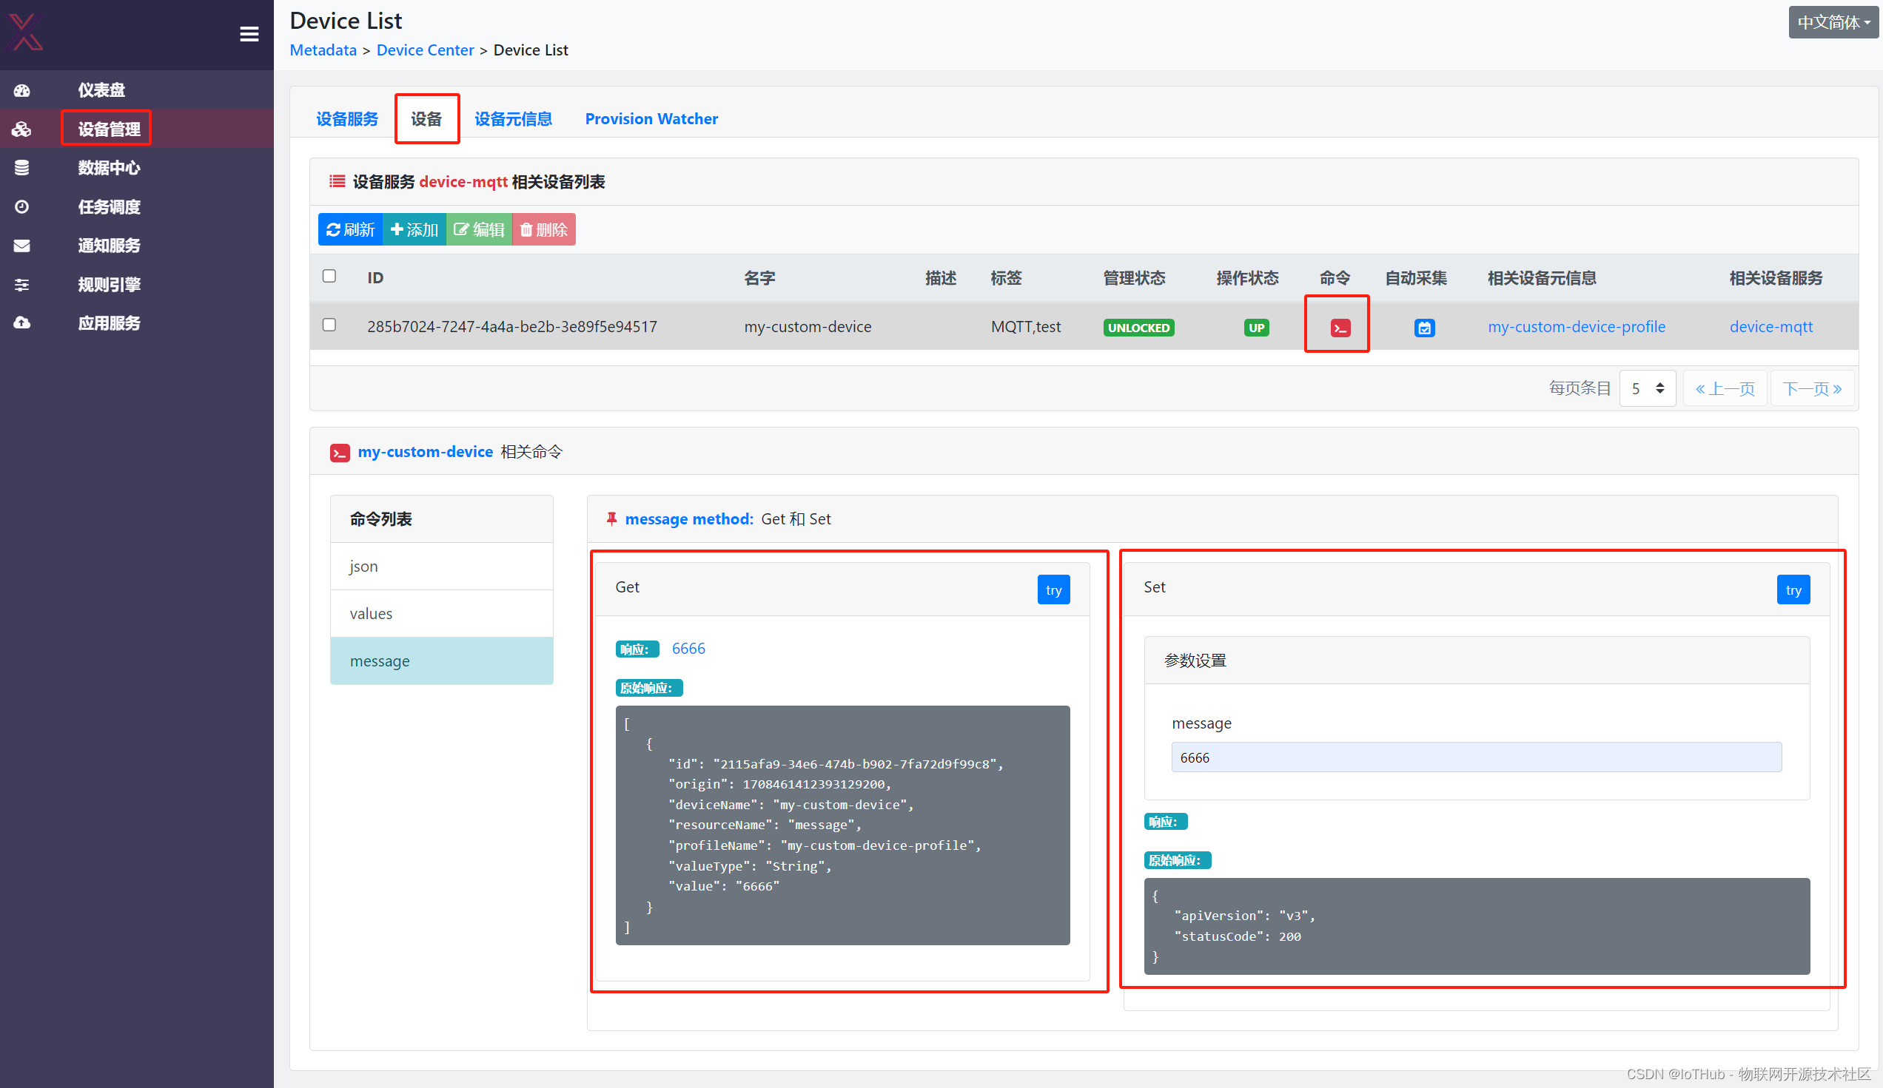The width and height of the screenshot is (1883, 1088).
Task: Click the cloud icon beside 应用服务
Action: pos(21,322)
